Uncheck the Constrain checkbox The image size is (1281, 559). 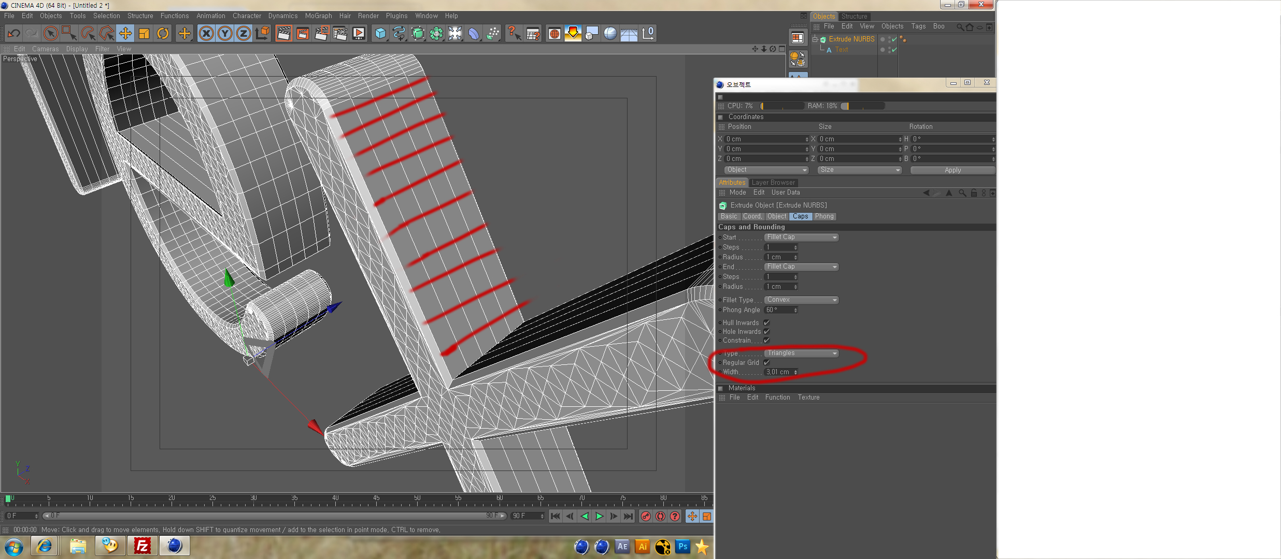click(x=766, y=341)
